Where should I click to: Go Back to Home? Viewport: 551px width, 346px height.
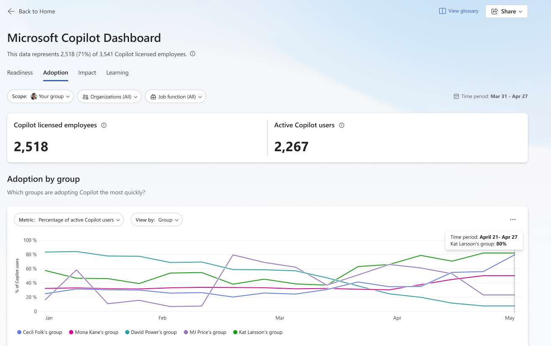pyautogui.click(x=31, y=11)
